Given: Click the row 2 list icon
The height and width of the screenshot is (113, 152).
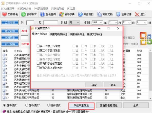Looking at the screenshot, I should pyautogui.click(x=4, y=59).
